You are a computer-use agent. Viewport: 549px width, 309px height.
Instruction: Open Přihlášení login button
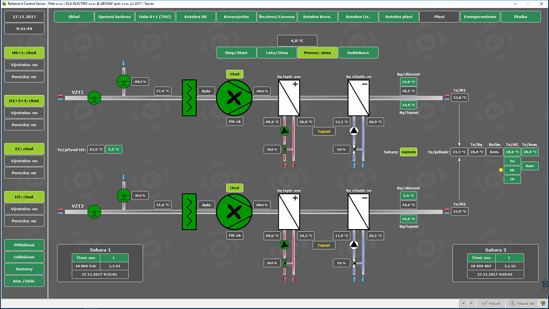tap(25, 245)
